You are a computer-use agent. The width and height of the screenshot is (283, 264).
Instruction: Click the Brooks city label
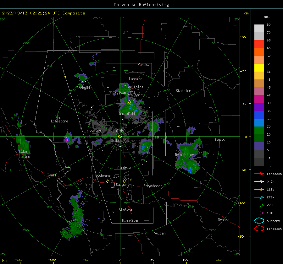[x=224, y=220]
